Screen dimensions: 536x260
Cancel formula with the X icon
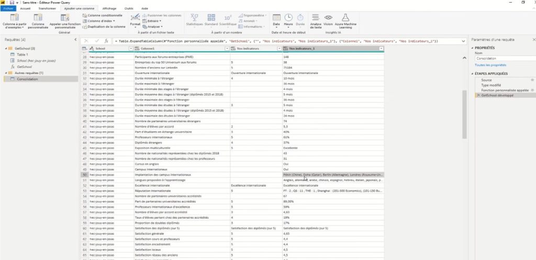coord(86,41)
